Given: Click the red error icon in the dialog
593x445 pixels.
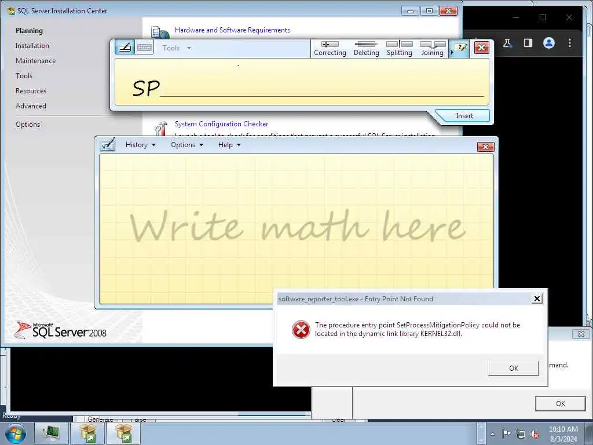Looking at the screenshot, I should coord(301,330).
